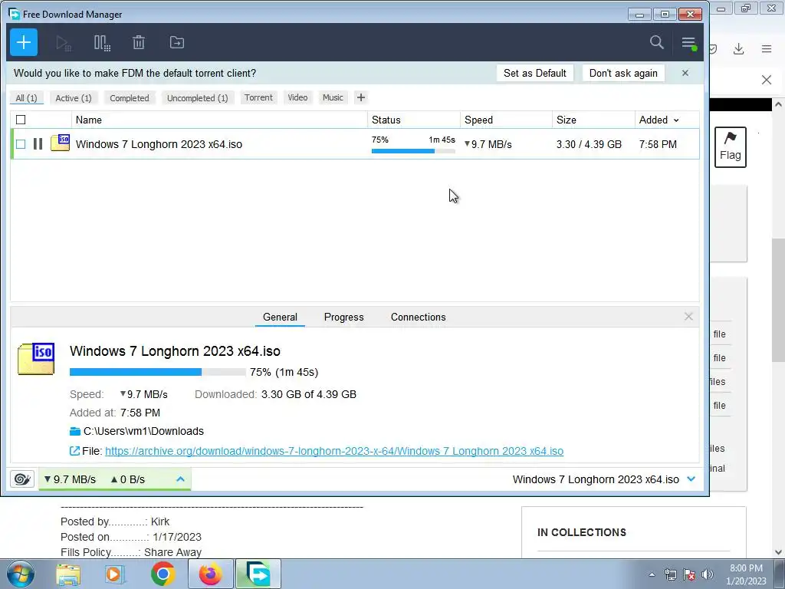Sort by Size column header
This screenshot has height=589, width=785.
[594, 120]
